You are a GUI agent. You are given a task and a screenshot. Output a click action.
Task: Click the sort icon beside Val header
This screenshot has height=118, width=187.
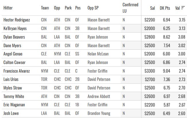[183, 8]
